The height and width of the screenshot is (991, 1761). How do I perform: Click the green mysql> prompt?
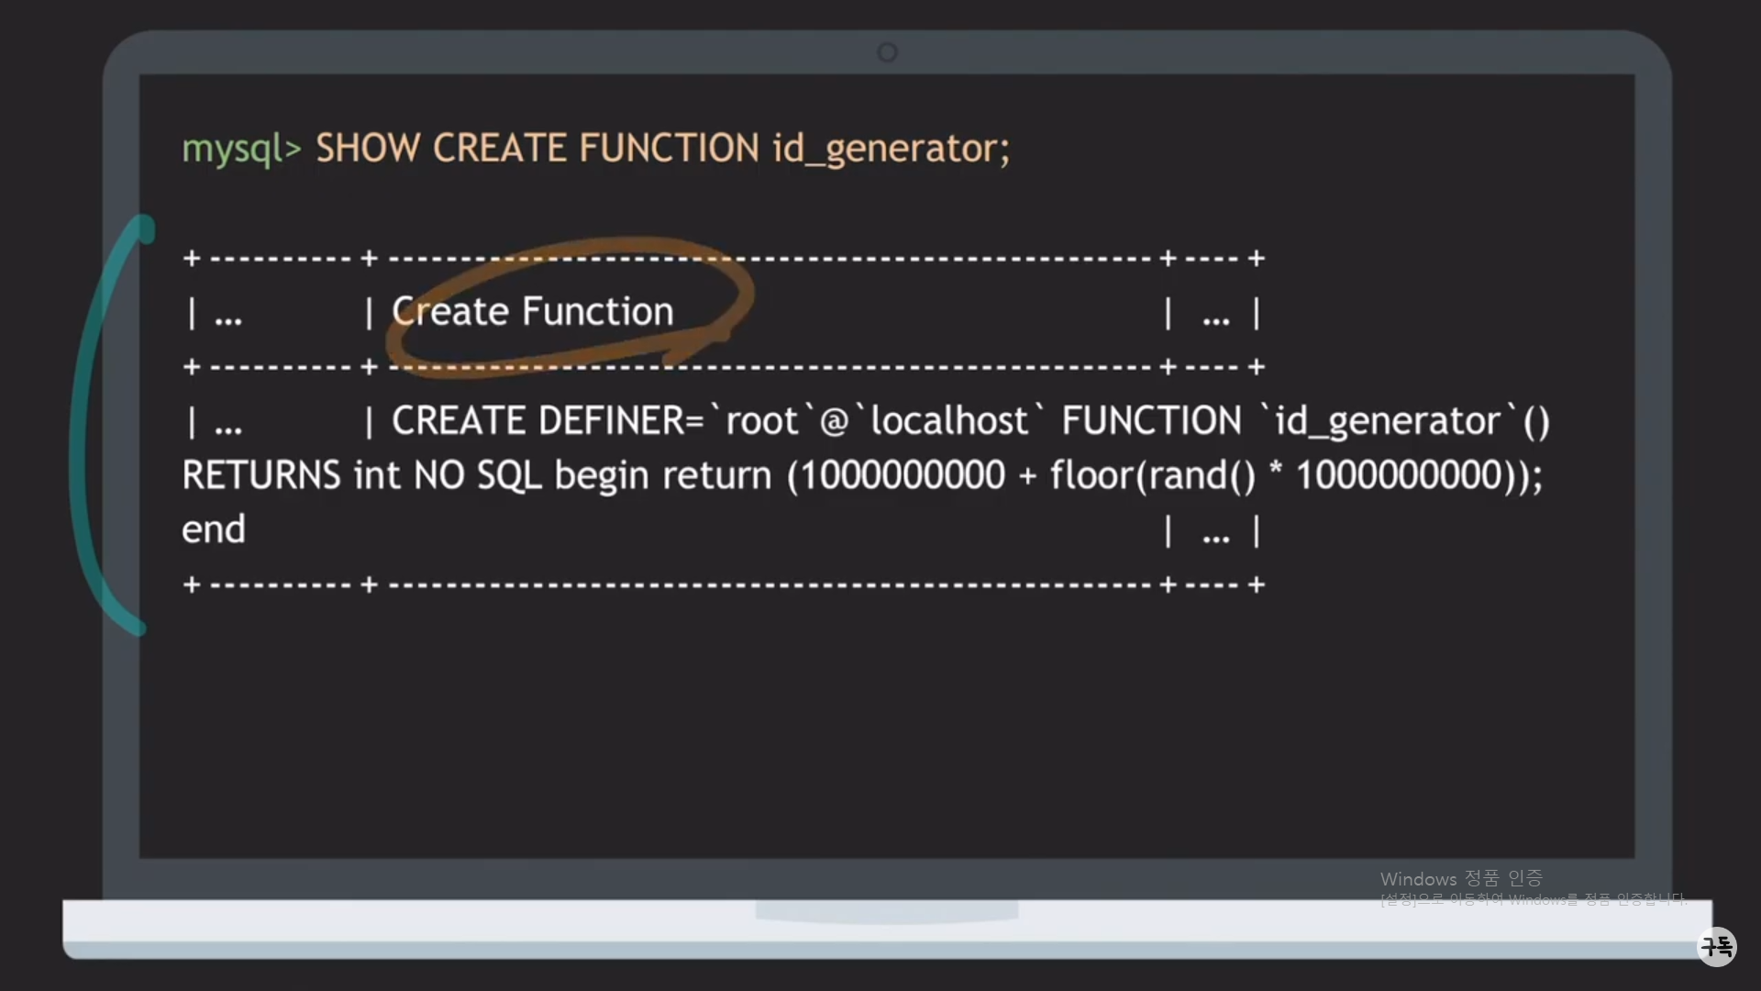(x=241, y=149)
